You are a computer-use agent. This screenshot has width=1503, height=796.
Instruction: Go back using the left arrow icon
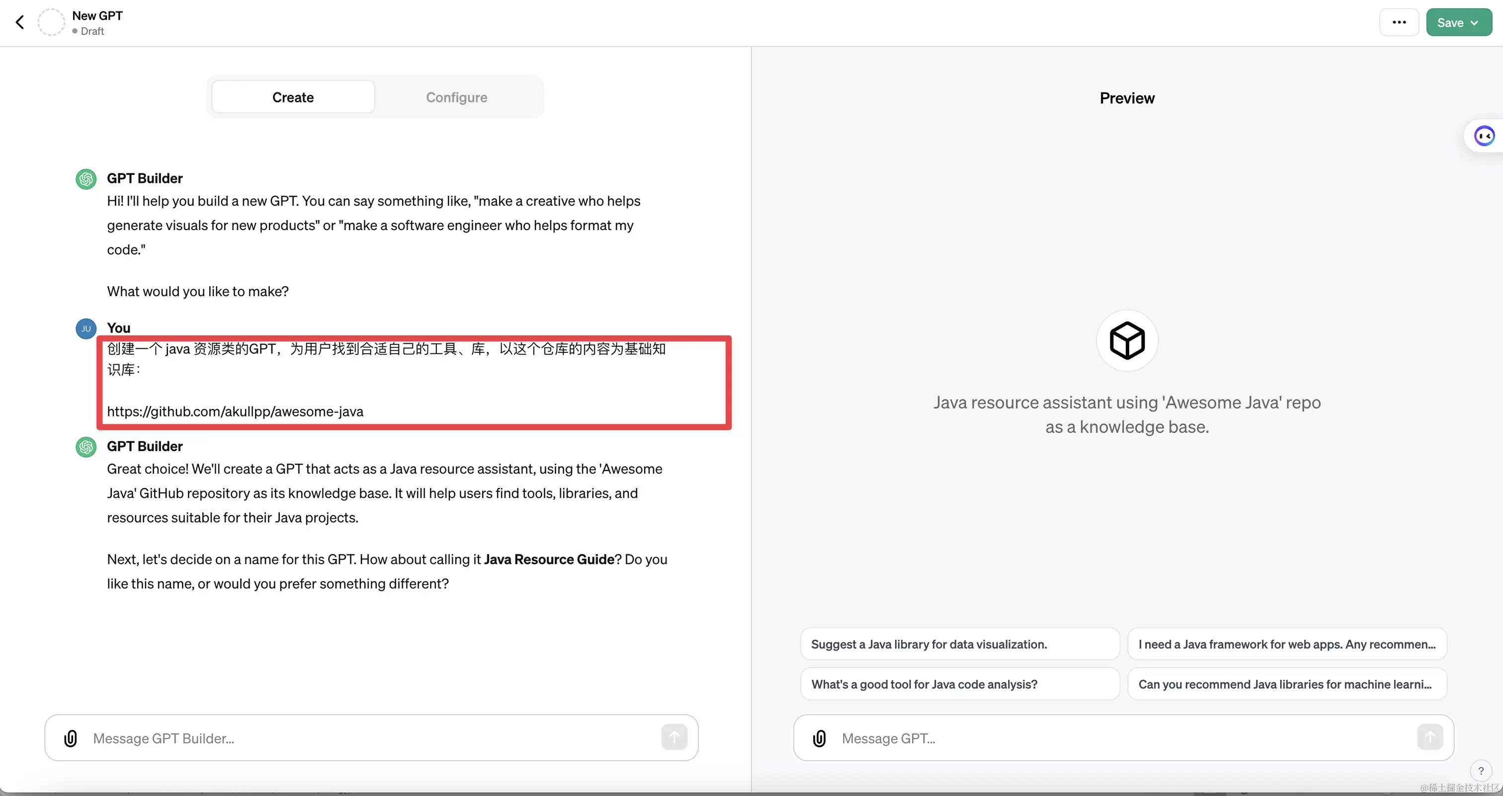(20, 22)
